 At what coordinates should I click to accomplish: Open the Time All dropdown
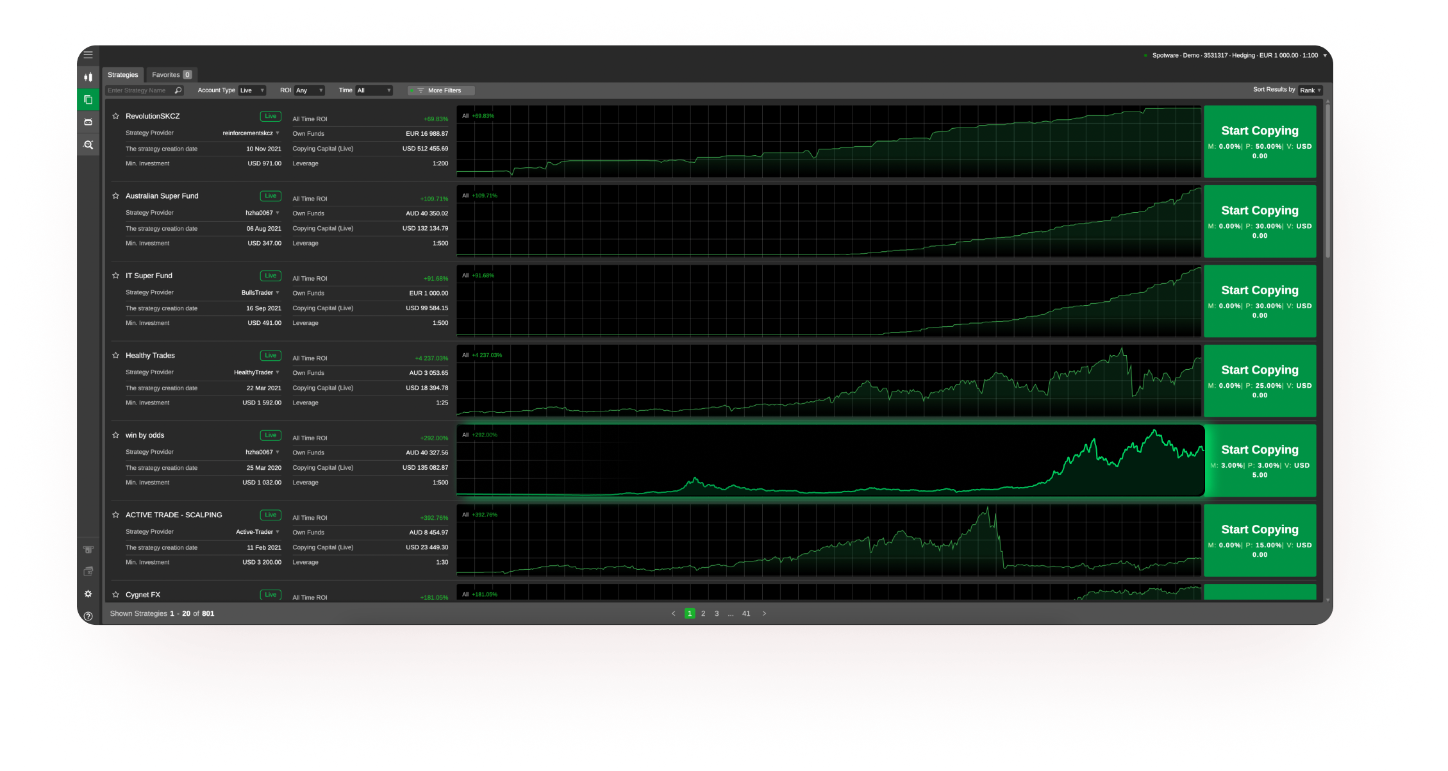pos(374,90)
